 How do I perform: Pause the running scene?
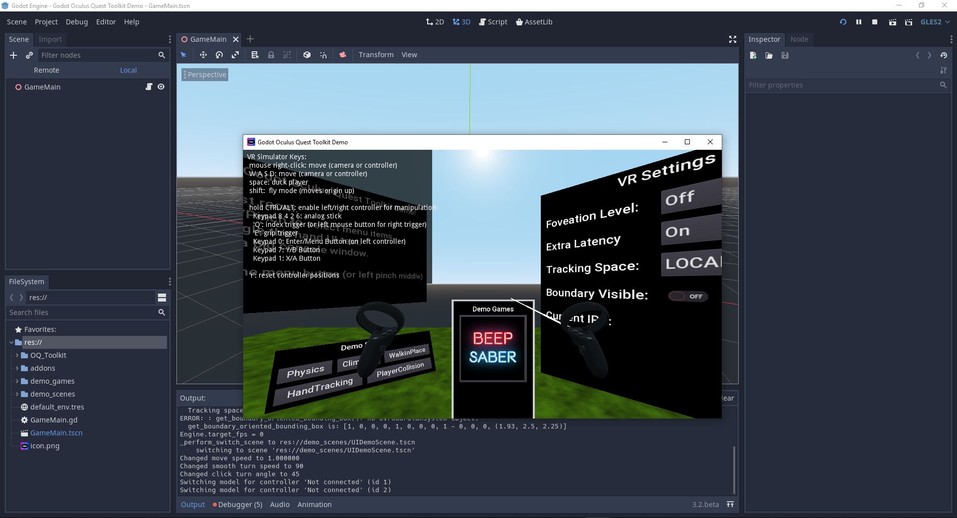click(859, 22)
